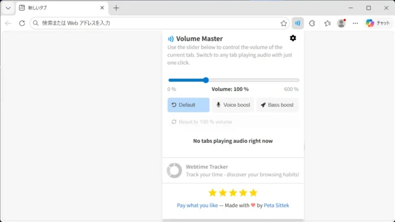Open a new tab with plus button
The image size is (395, 222).
pyautogui.click(x=116, y=8)
